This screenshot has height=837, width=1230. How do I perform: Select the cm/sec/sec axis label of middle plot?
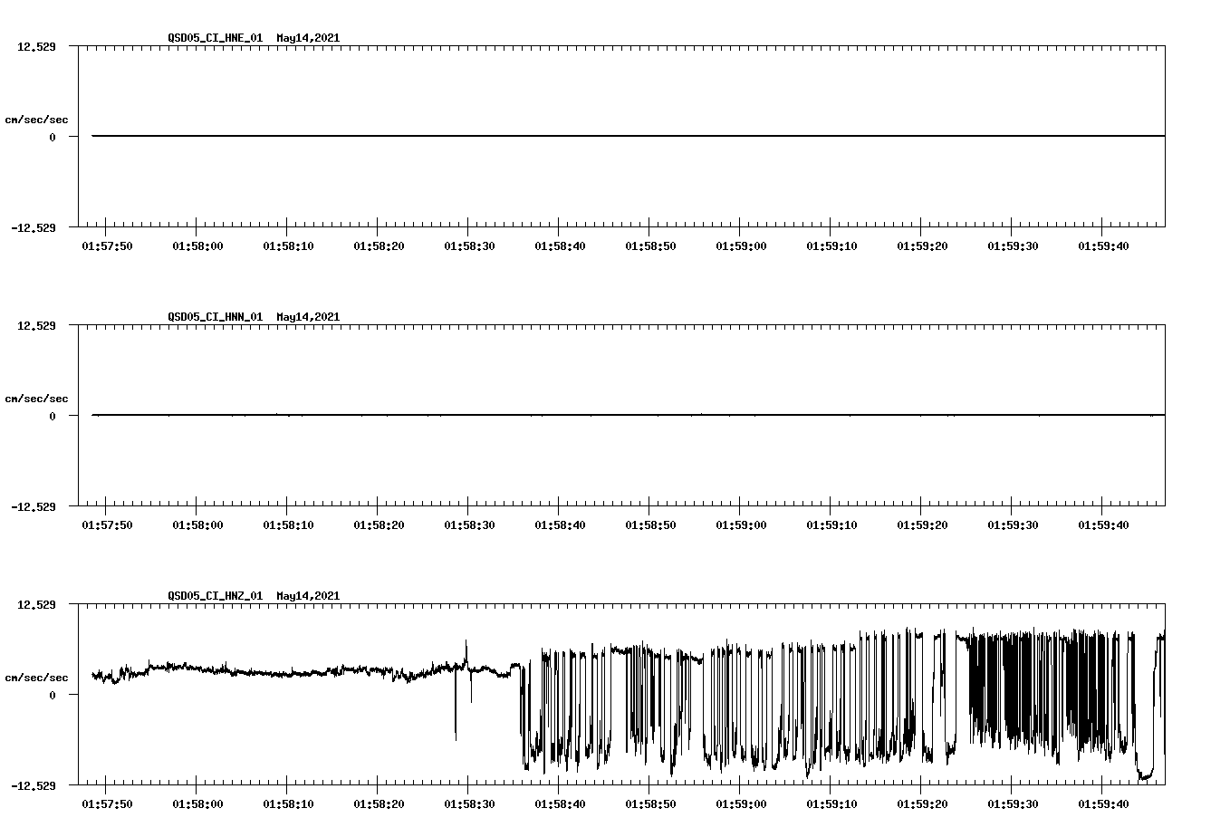[37, 398]
